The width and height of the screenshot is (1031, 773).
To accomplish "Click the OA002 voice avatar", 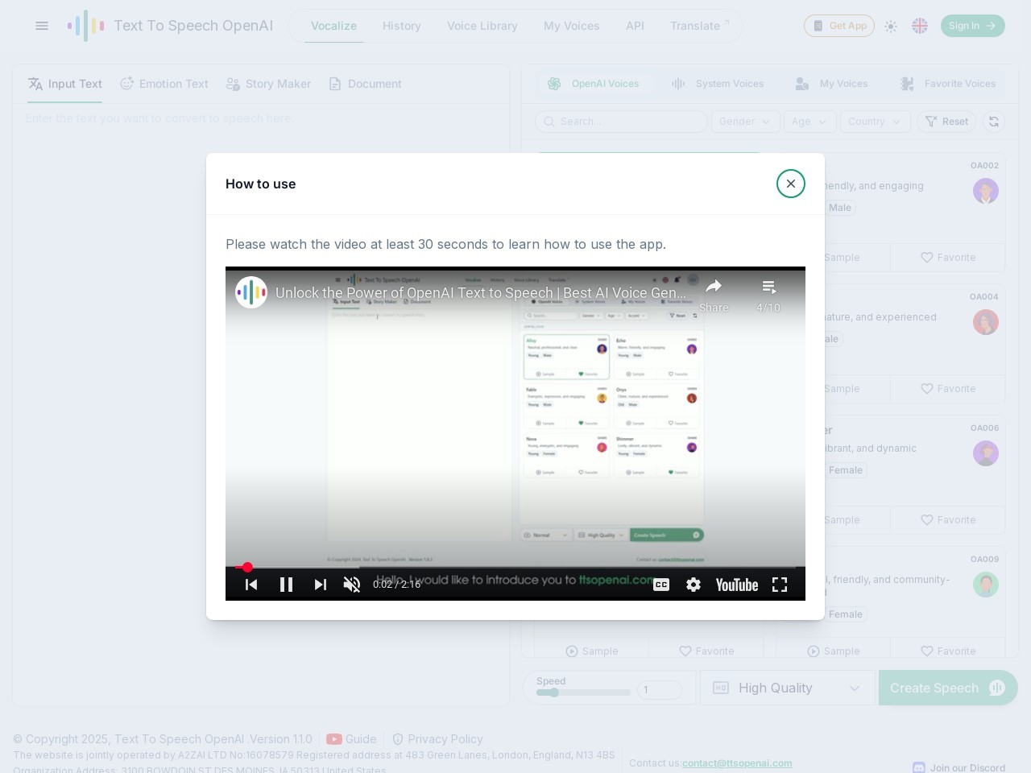I will (986, 191).
